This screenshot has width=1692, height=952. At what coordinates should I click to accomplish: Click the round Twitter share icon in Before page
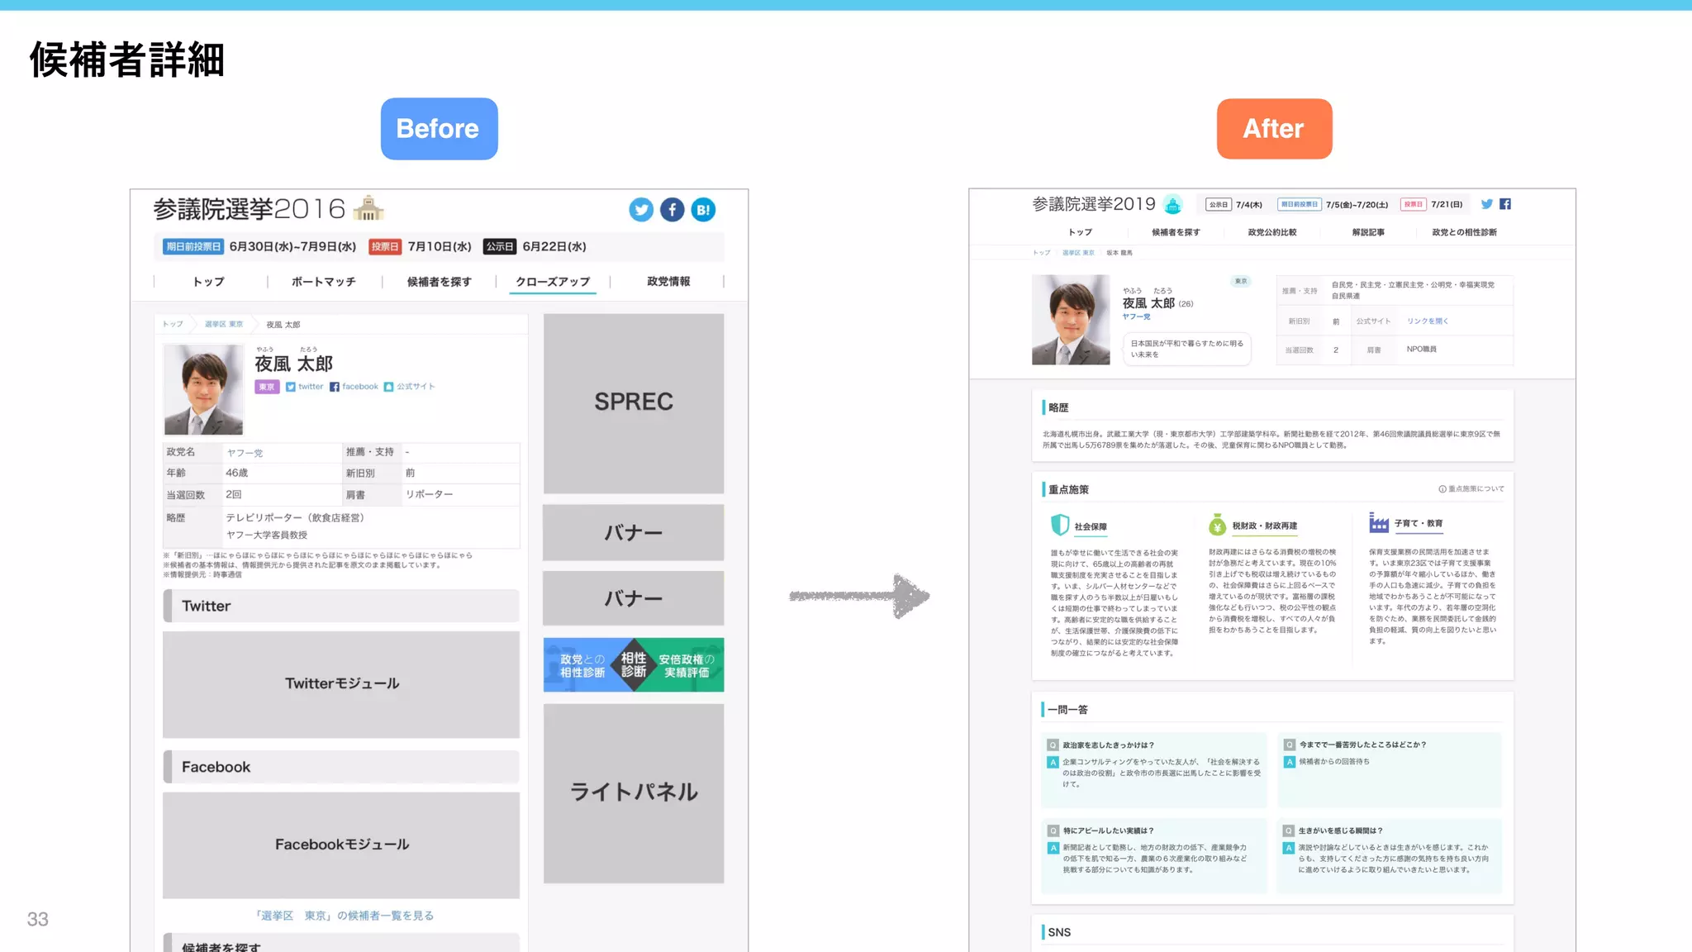(641, 210)
